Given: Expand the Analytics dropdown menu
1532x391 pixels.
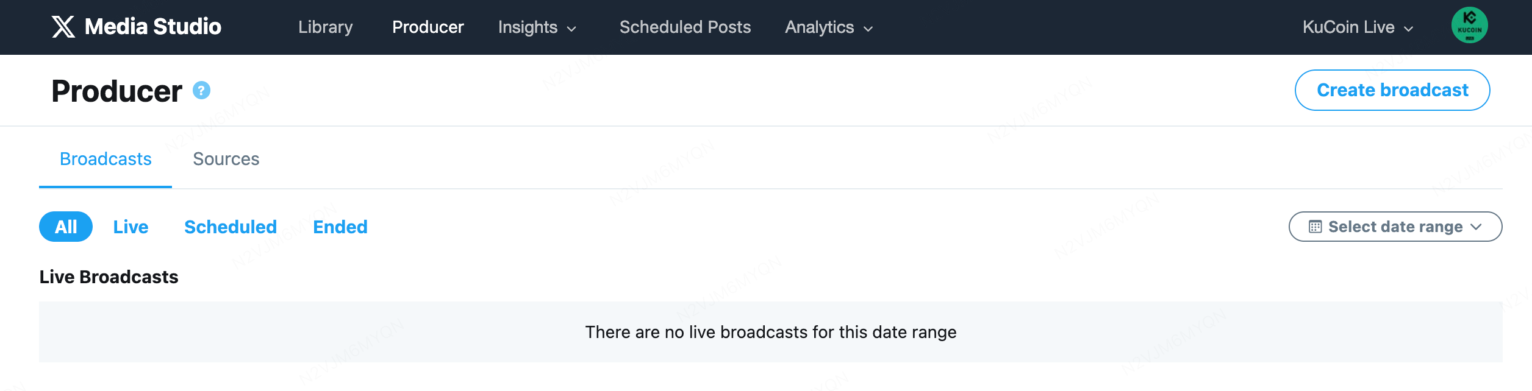Looking at the screenshot, I should pos(829,27).
